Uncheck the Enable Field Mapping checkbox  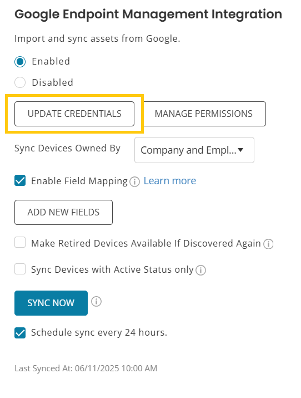[20, 180]
